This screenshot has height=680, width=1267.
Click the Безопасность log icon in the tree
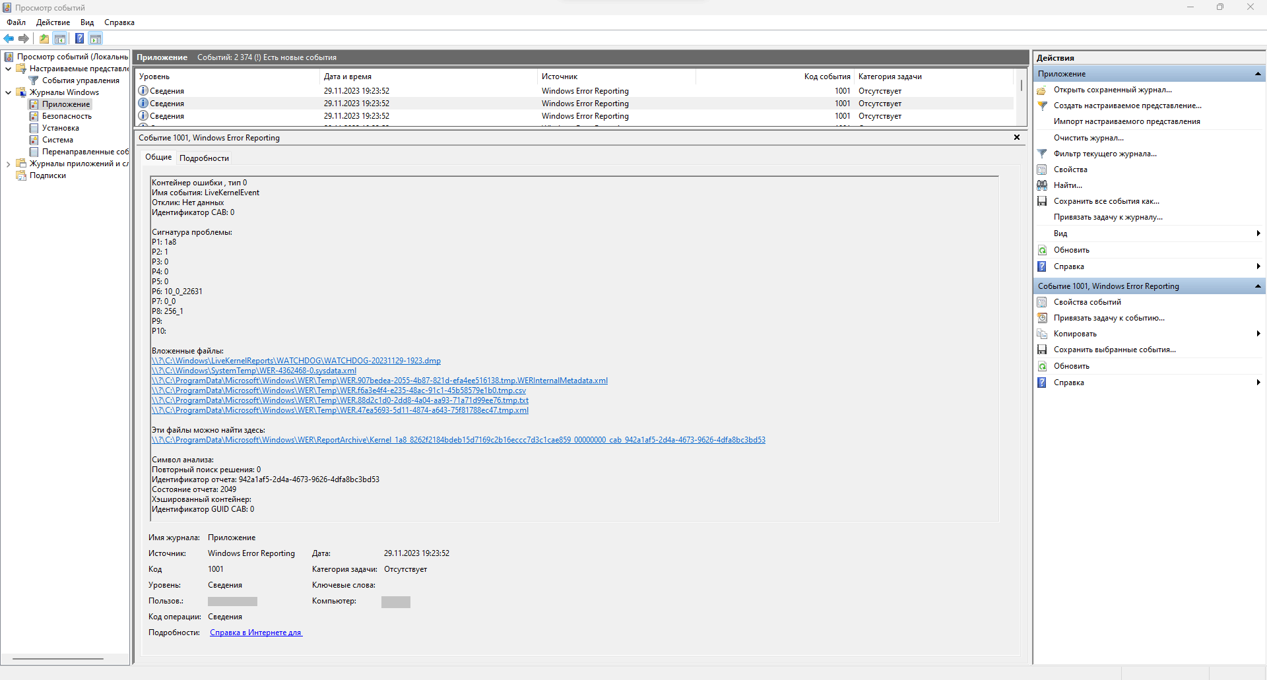34,116
